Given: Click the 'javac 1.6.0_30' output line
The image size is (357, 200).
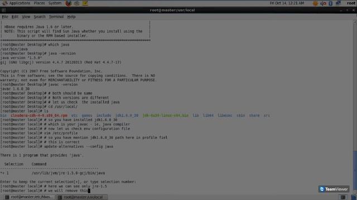Looking at the screenshot, I should 15,89.
